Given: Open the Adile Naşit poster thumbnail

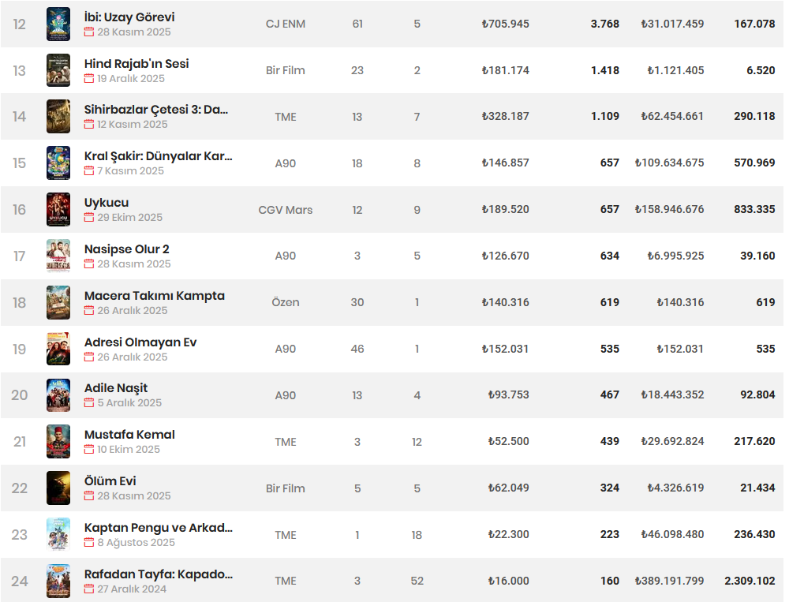Looking at the screenshot, I should click(x=58, y=395).
